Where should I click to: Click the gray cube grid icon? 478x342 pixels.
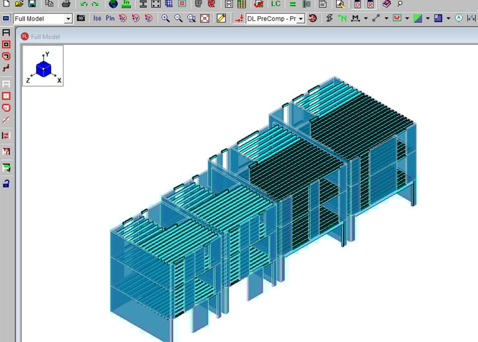[x=198, y=4]
